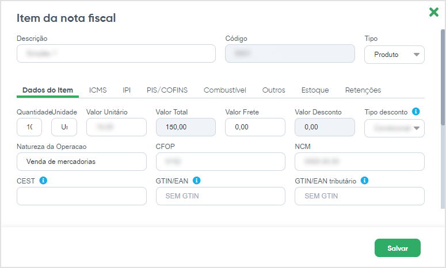
Task: View the Outros tab
Action: (x=273, y=90)
